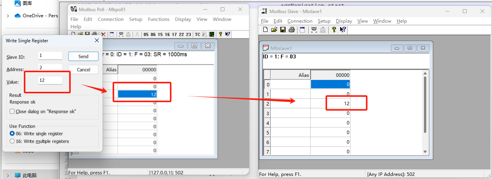492x179 pixels.
Task: Open Functions menu in Modbus Poll
Action: click(159, 19)
